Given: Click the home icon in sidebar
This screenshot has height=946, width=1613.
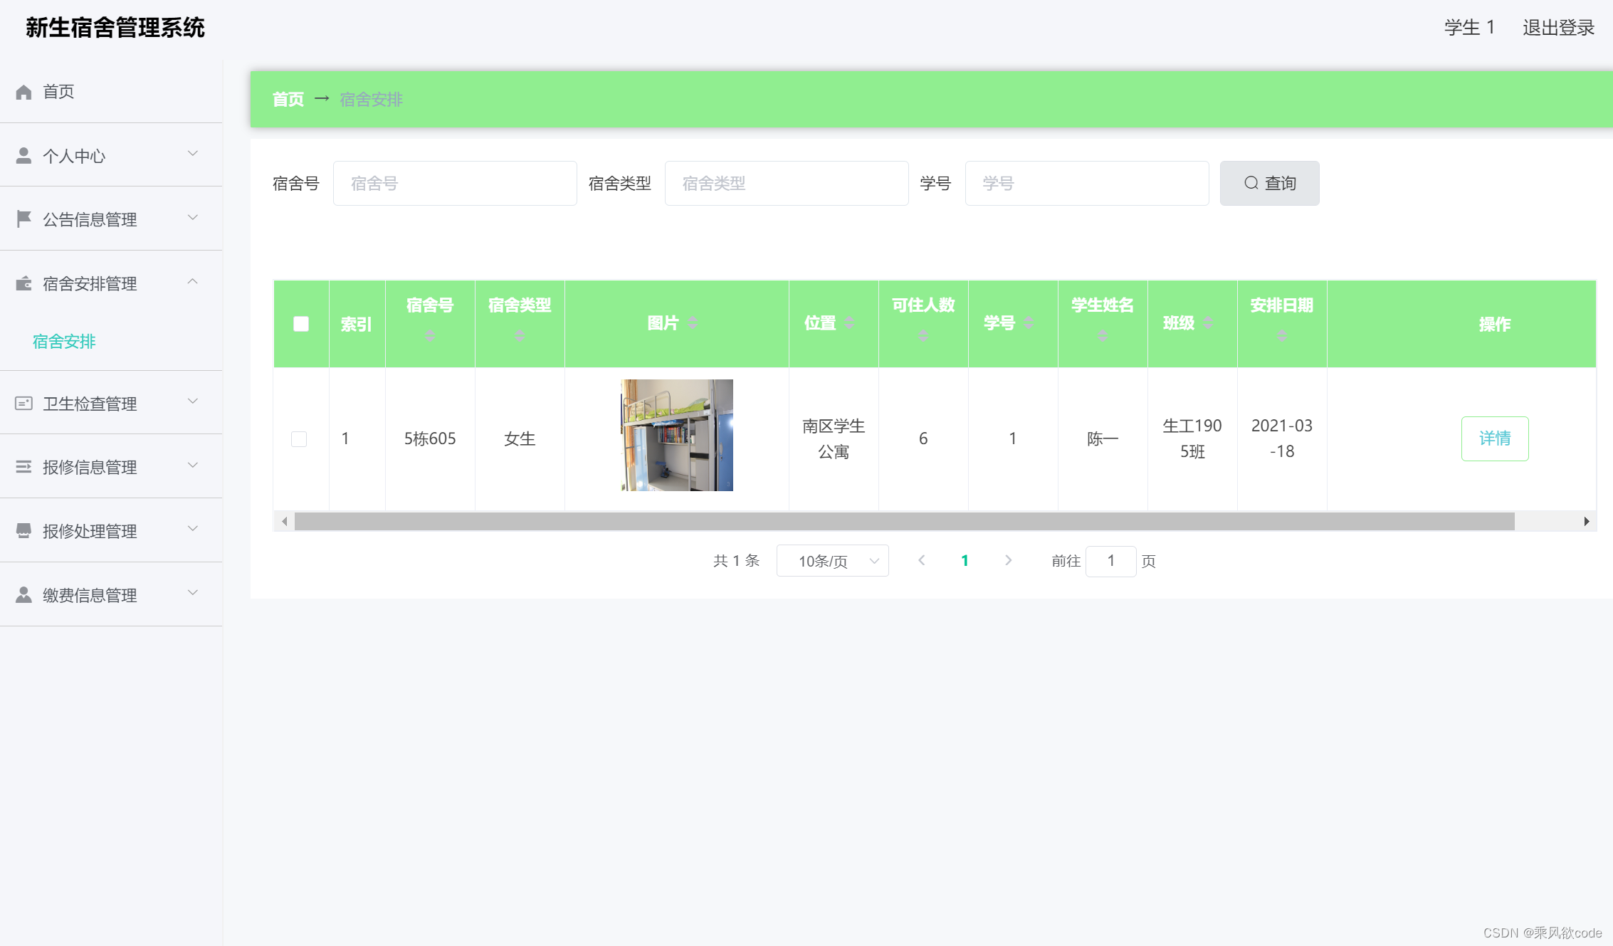Looking at the screenshot, I should [23, 92].
